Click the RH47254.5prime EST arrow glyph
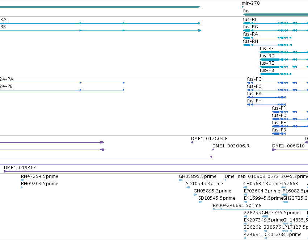Image resolution: width=308 pixels, height=240 pixels. point(22,180)
